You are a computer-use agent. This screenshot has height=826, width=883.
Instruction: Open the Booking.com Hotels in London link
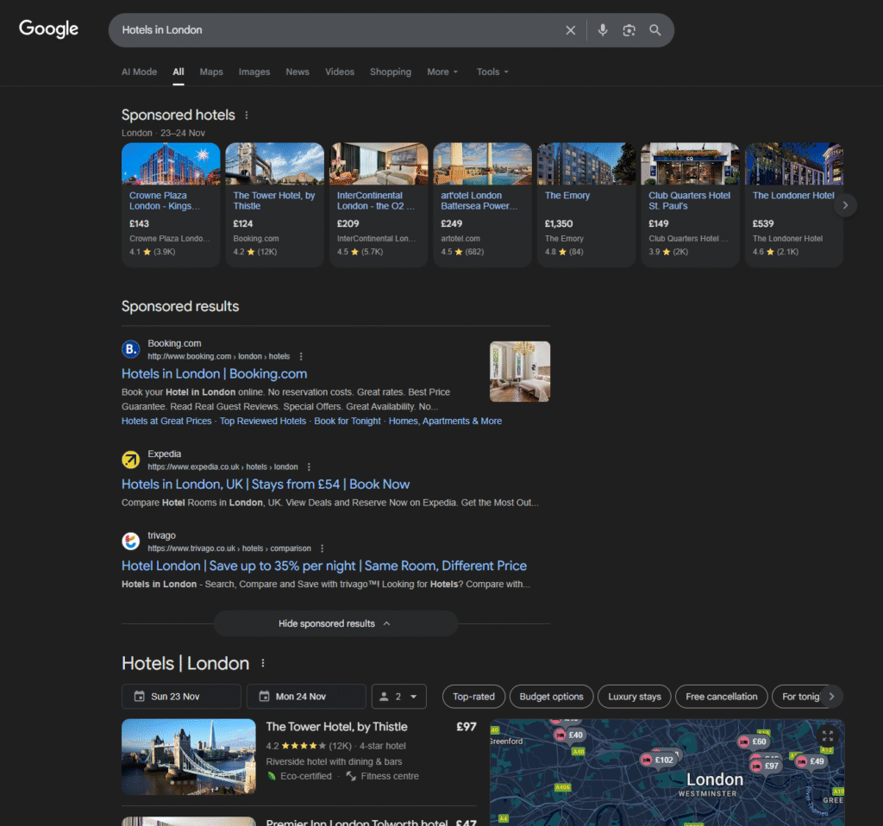click(x=214, y=373)
